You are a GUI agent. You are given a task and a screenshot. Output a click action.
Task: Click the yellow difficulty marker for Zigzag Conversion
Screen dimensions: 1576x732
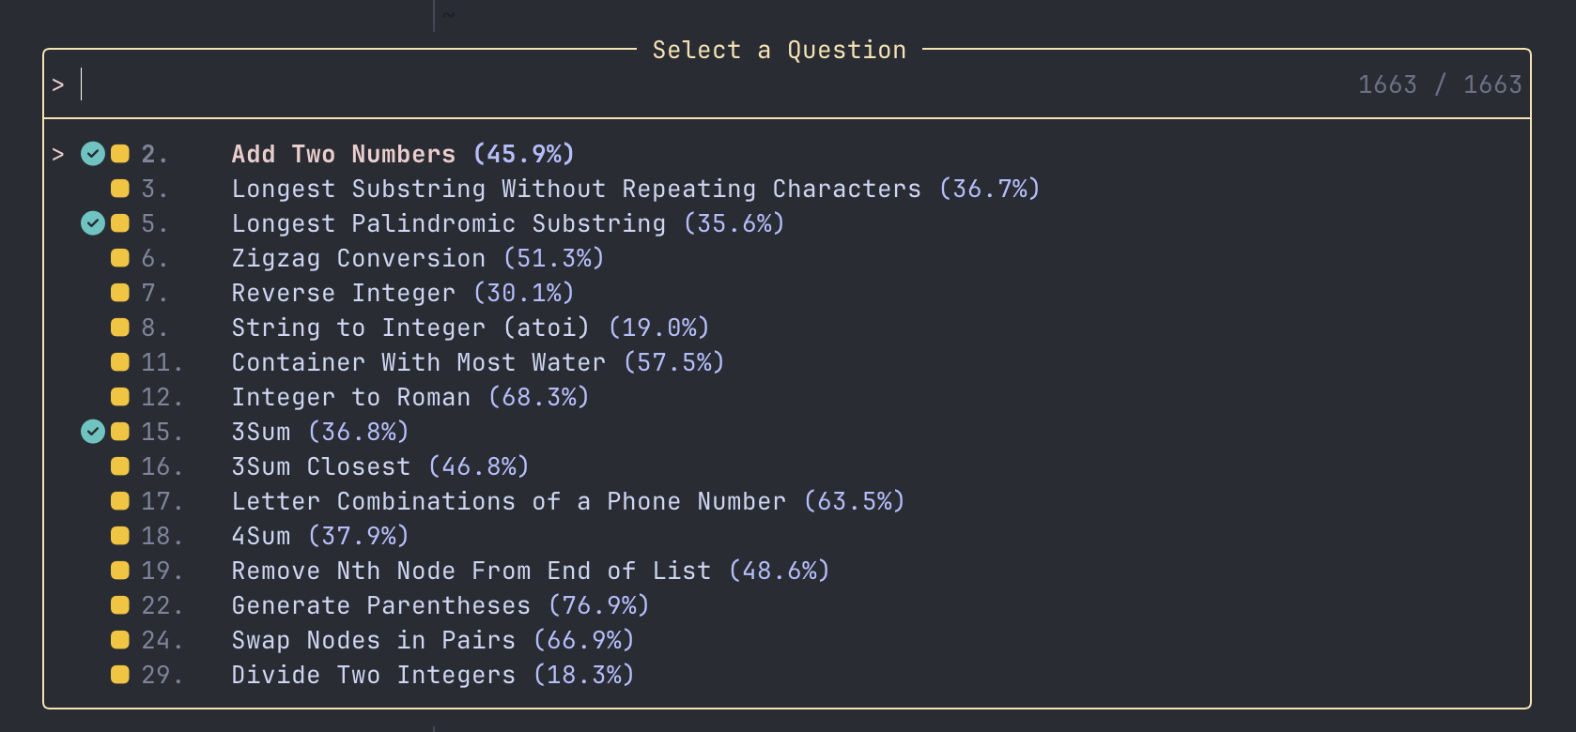pyautogui.click(x=120, y=258)
